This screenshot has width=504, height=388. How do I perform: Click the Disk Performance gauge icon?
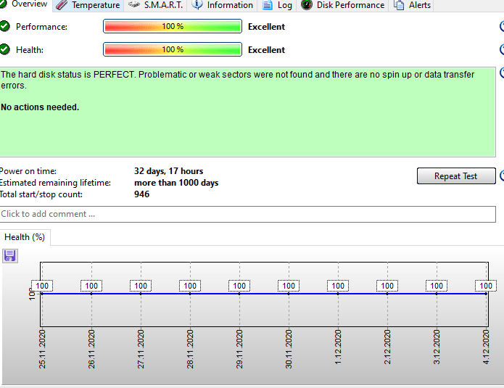pos(307,5)
